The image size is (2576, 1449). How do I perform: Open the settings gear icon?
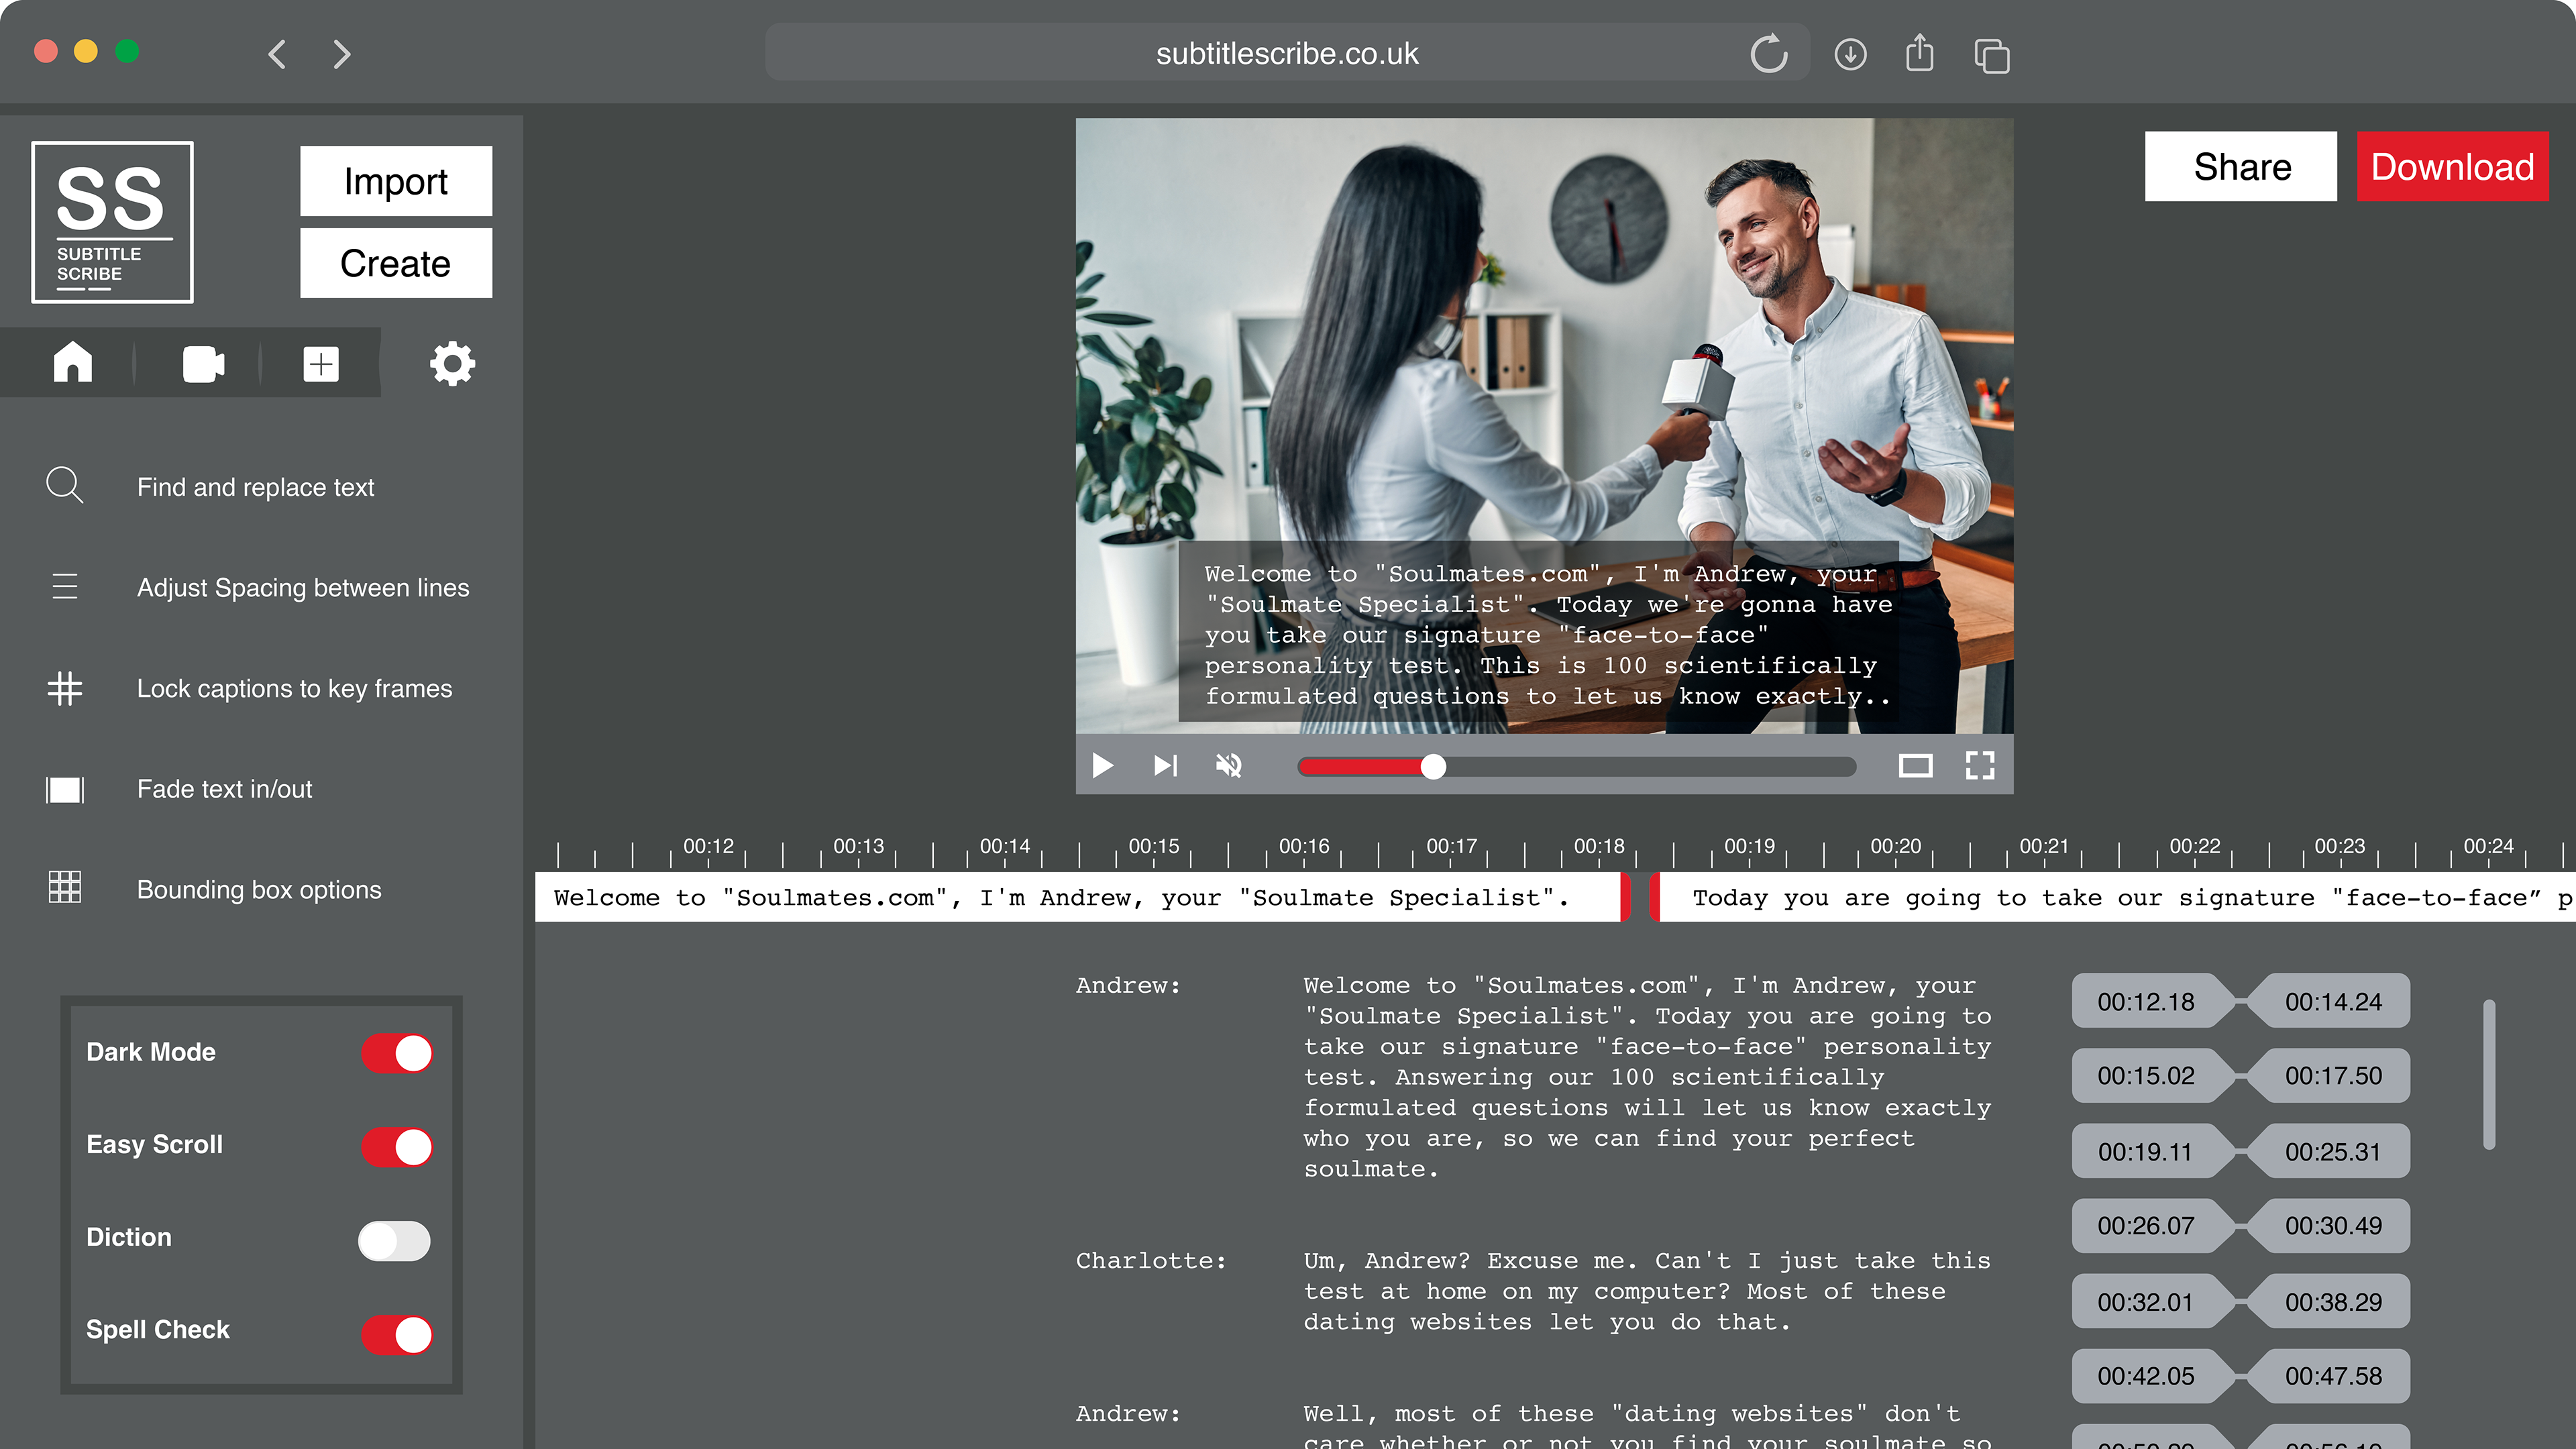pyautogui.click(x=452, y=364)
